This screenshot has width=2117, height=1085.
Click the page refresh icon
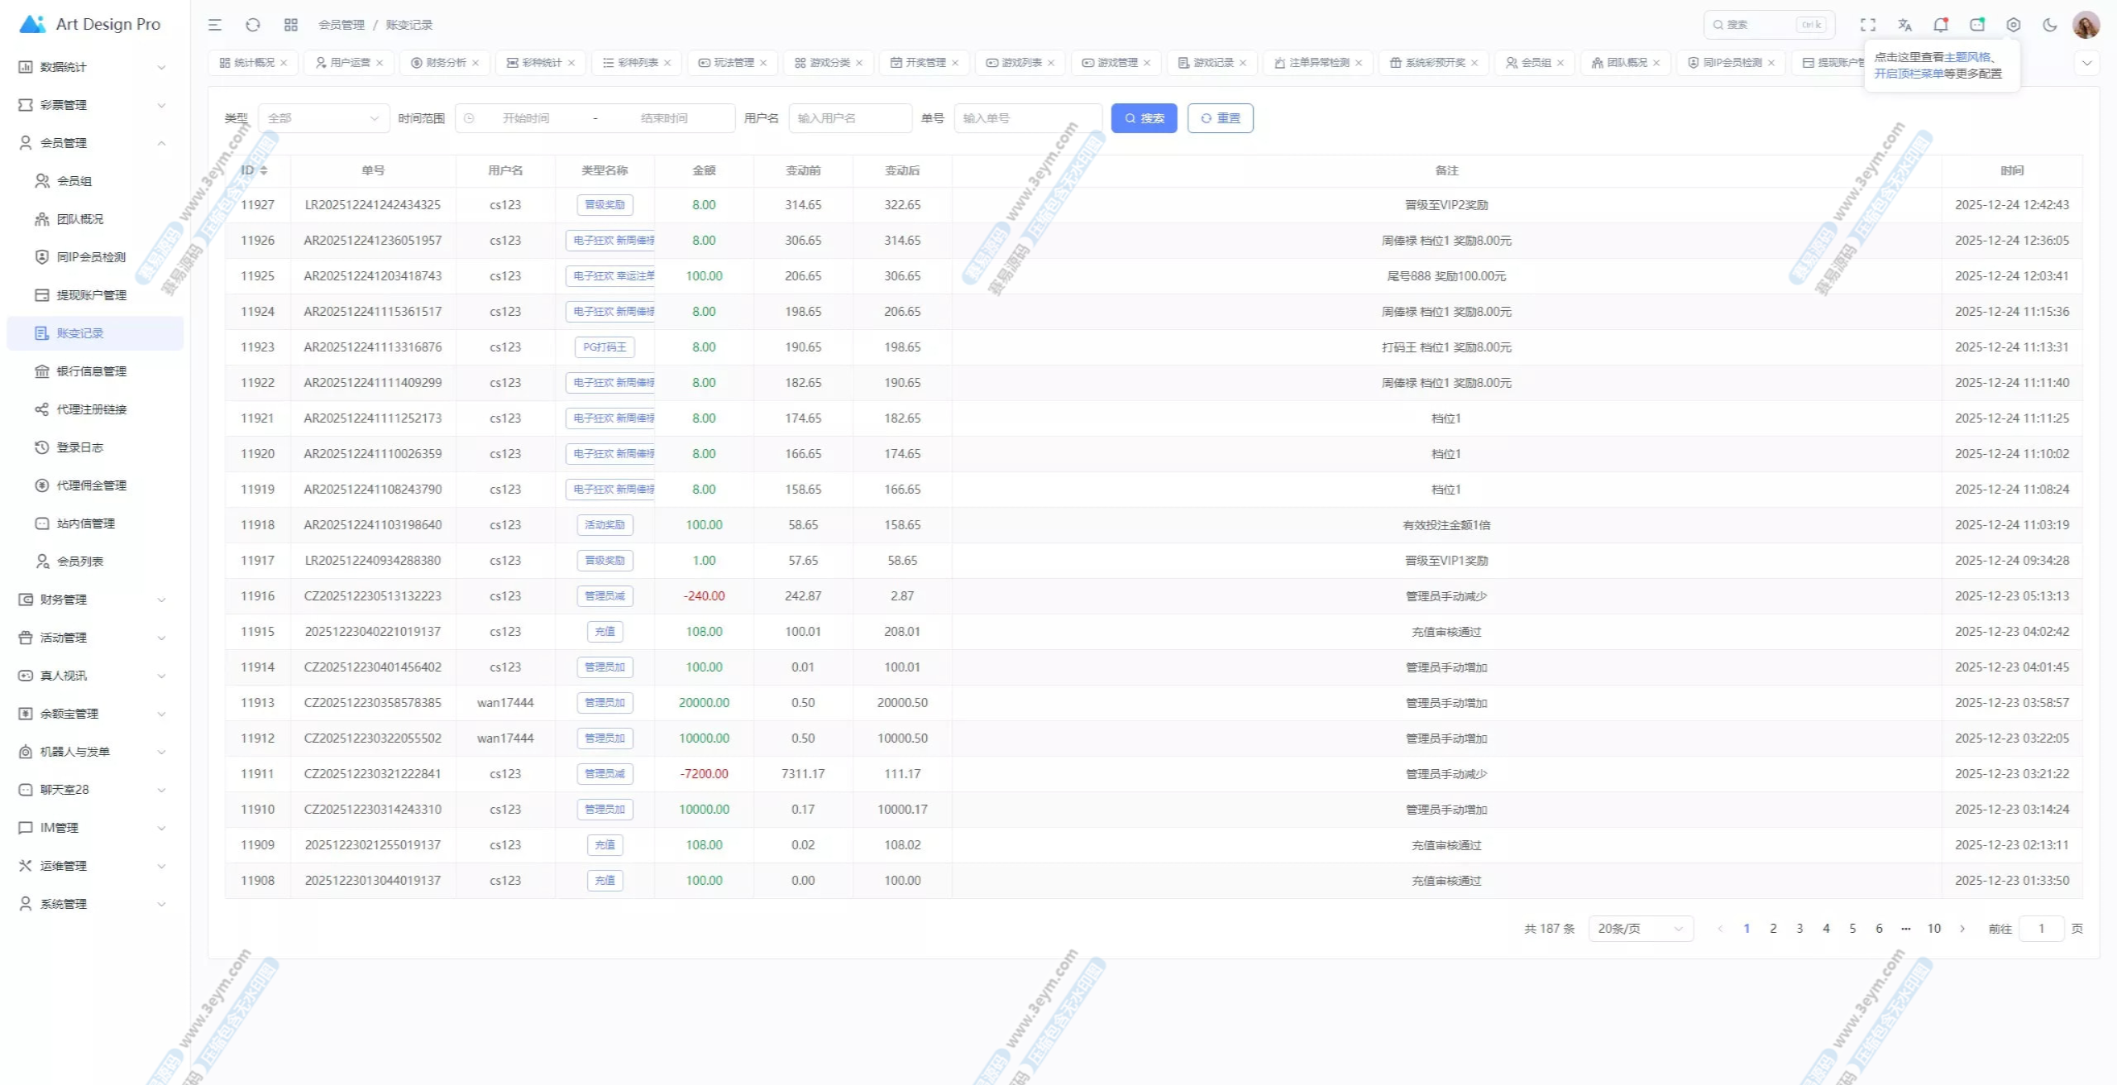click(253, 25)
